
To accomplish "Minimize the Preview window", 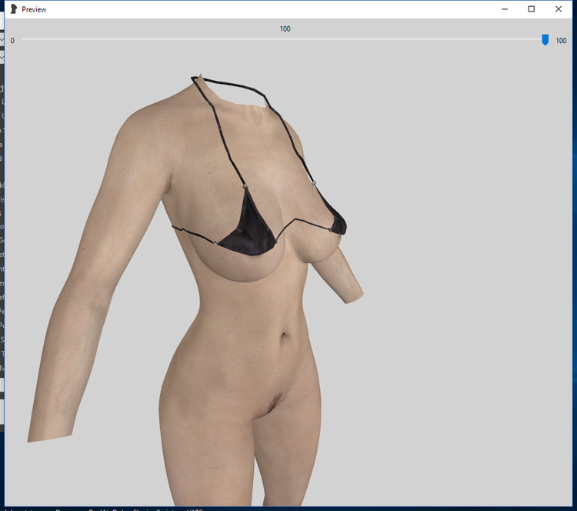I will pyautogui.click(x=505, y=9).
